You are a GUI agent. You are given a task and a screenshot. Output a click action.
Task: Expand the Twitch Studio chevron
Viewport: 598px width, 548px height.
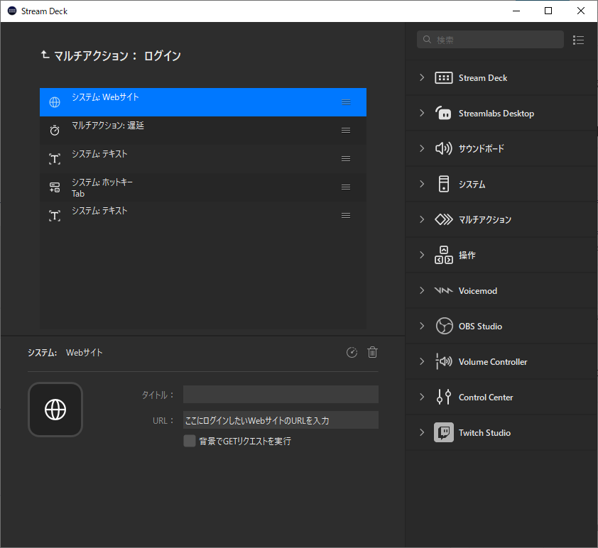point(422,432)
